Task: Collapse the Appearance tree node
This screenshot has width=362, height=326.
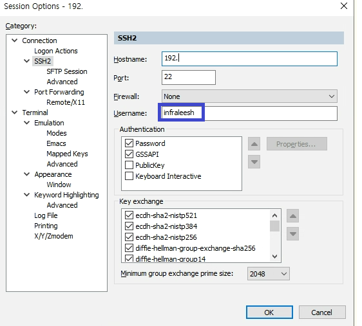Action: [27, 174]
